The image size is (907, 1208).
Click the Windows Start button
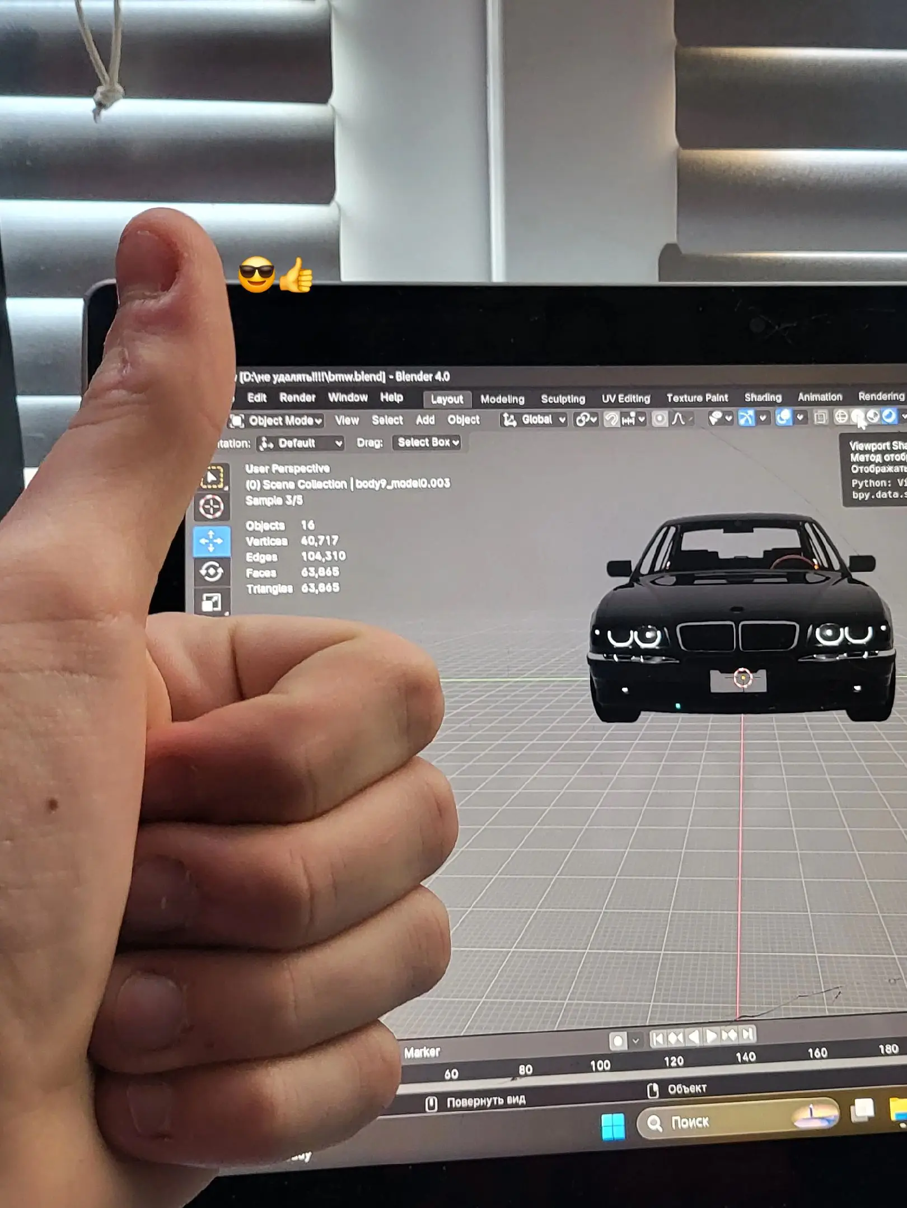point(614,1126)
